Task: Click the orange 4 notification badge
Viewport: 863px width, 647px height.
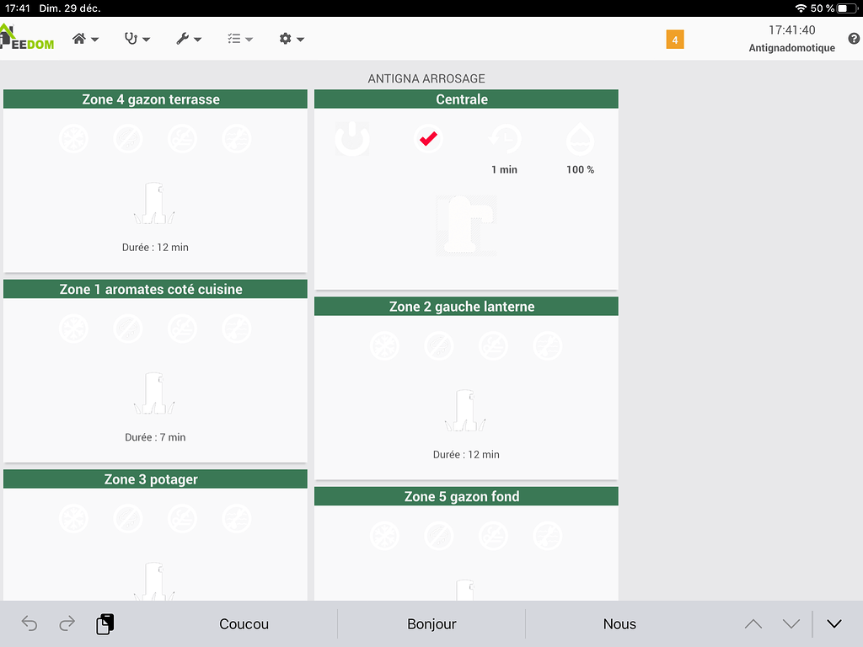Action: tap(674, 40)
